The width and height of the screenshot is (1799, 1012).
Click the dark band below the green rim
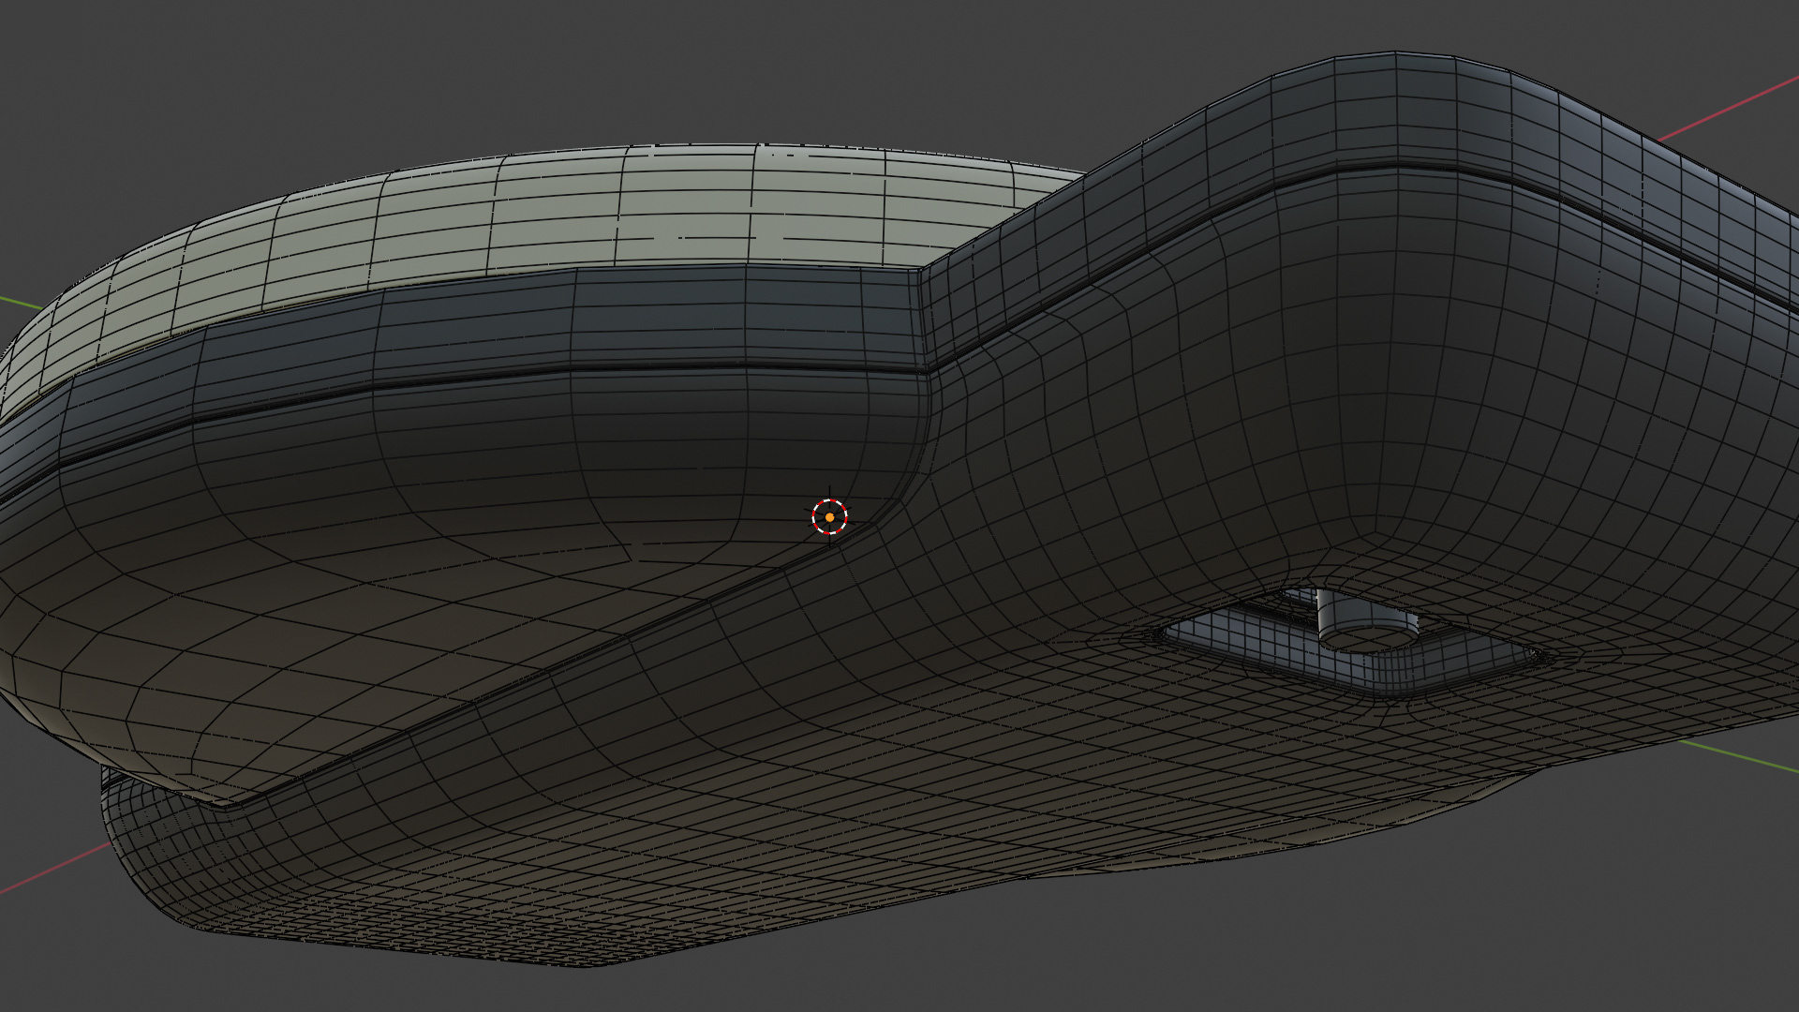(x=562, y=319)
